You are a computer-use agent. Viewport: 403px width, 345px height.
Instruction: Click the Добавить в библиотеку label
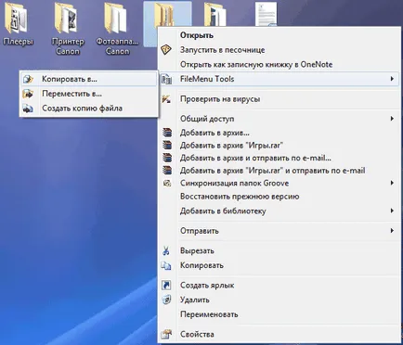223,211
